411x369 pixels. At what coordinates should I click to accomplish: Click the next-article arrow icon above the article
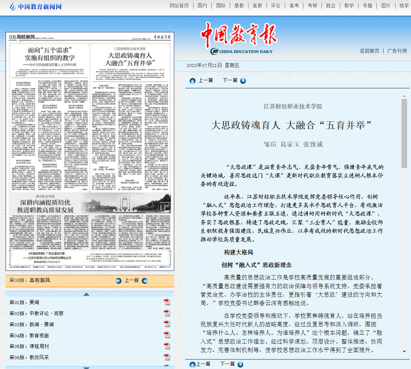(x=243, y=81)
